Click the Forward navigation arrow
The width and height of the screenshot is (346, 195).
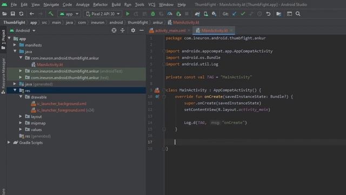coord(41,14)
